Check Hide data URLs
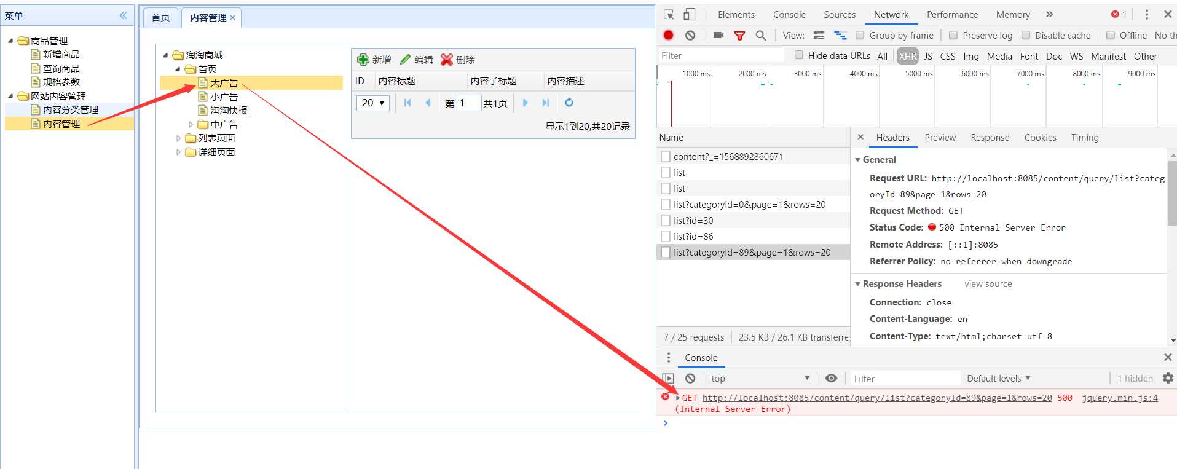 point(799,55)
